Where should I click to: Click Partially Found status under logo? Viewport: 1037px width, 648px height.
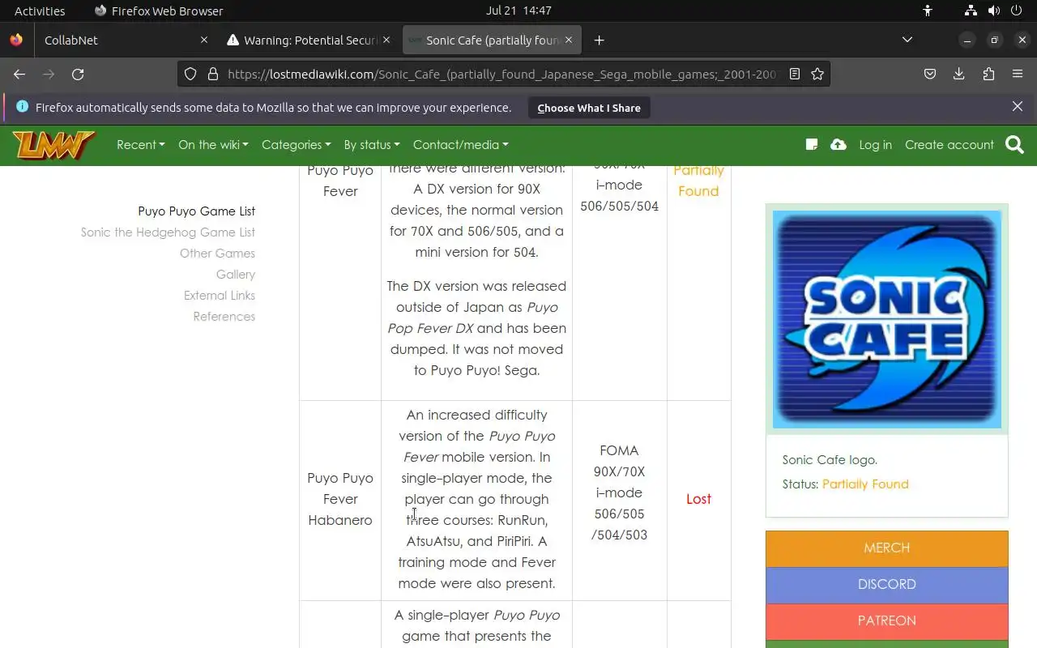pyautogui.click(x=865, y=484)
